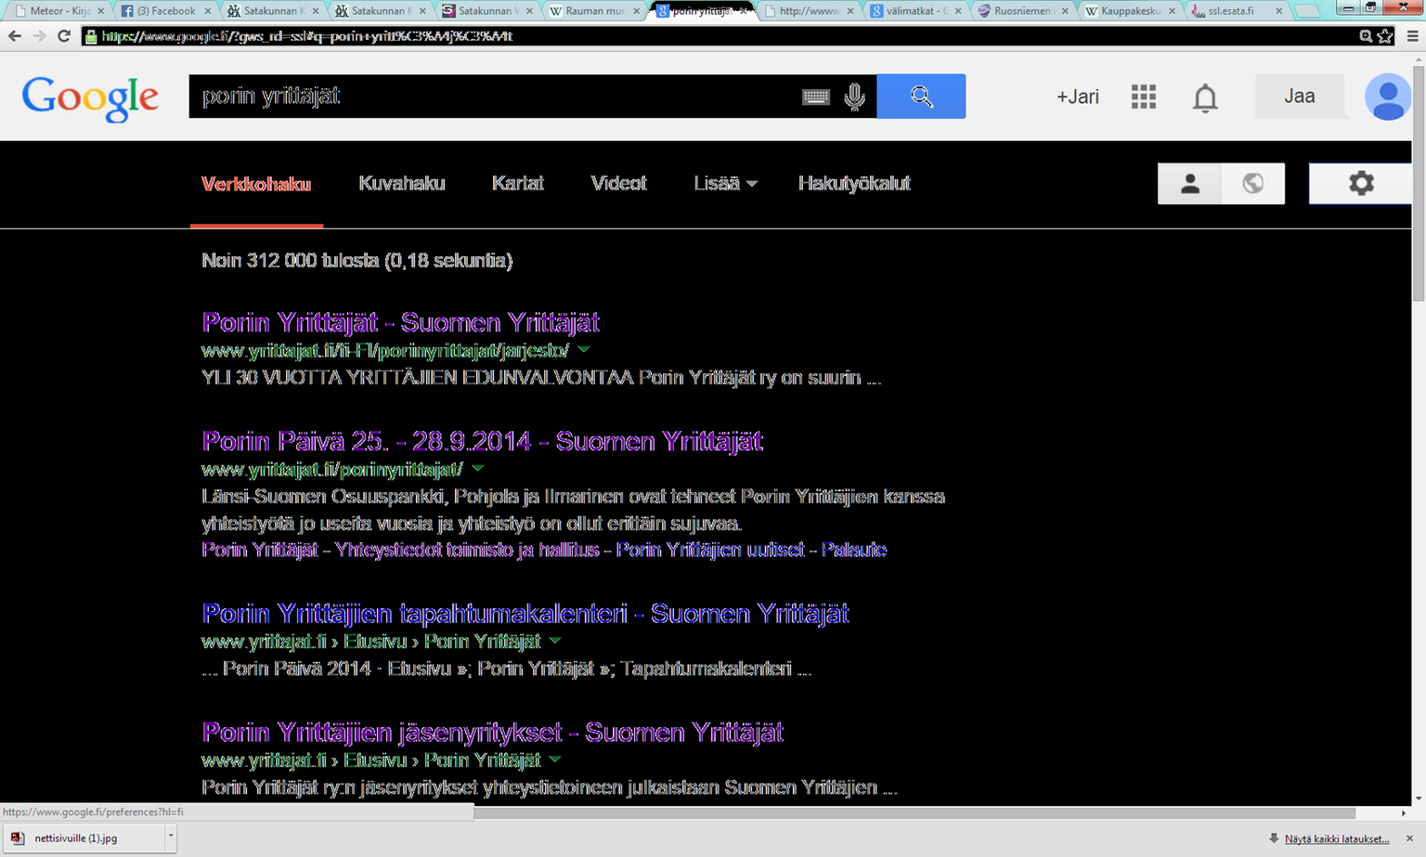The width and height of the screenshot is (1426, 857).
Task: Open the Palaute sitelink
Action: tap(854, 550)
